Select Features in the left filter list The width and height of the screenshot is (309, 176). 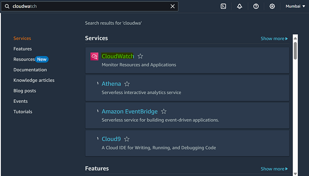(x=23, y=49)
